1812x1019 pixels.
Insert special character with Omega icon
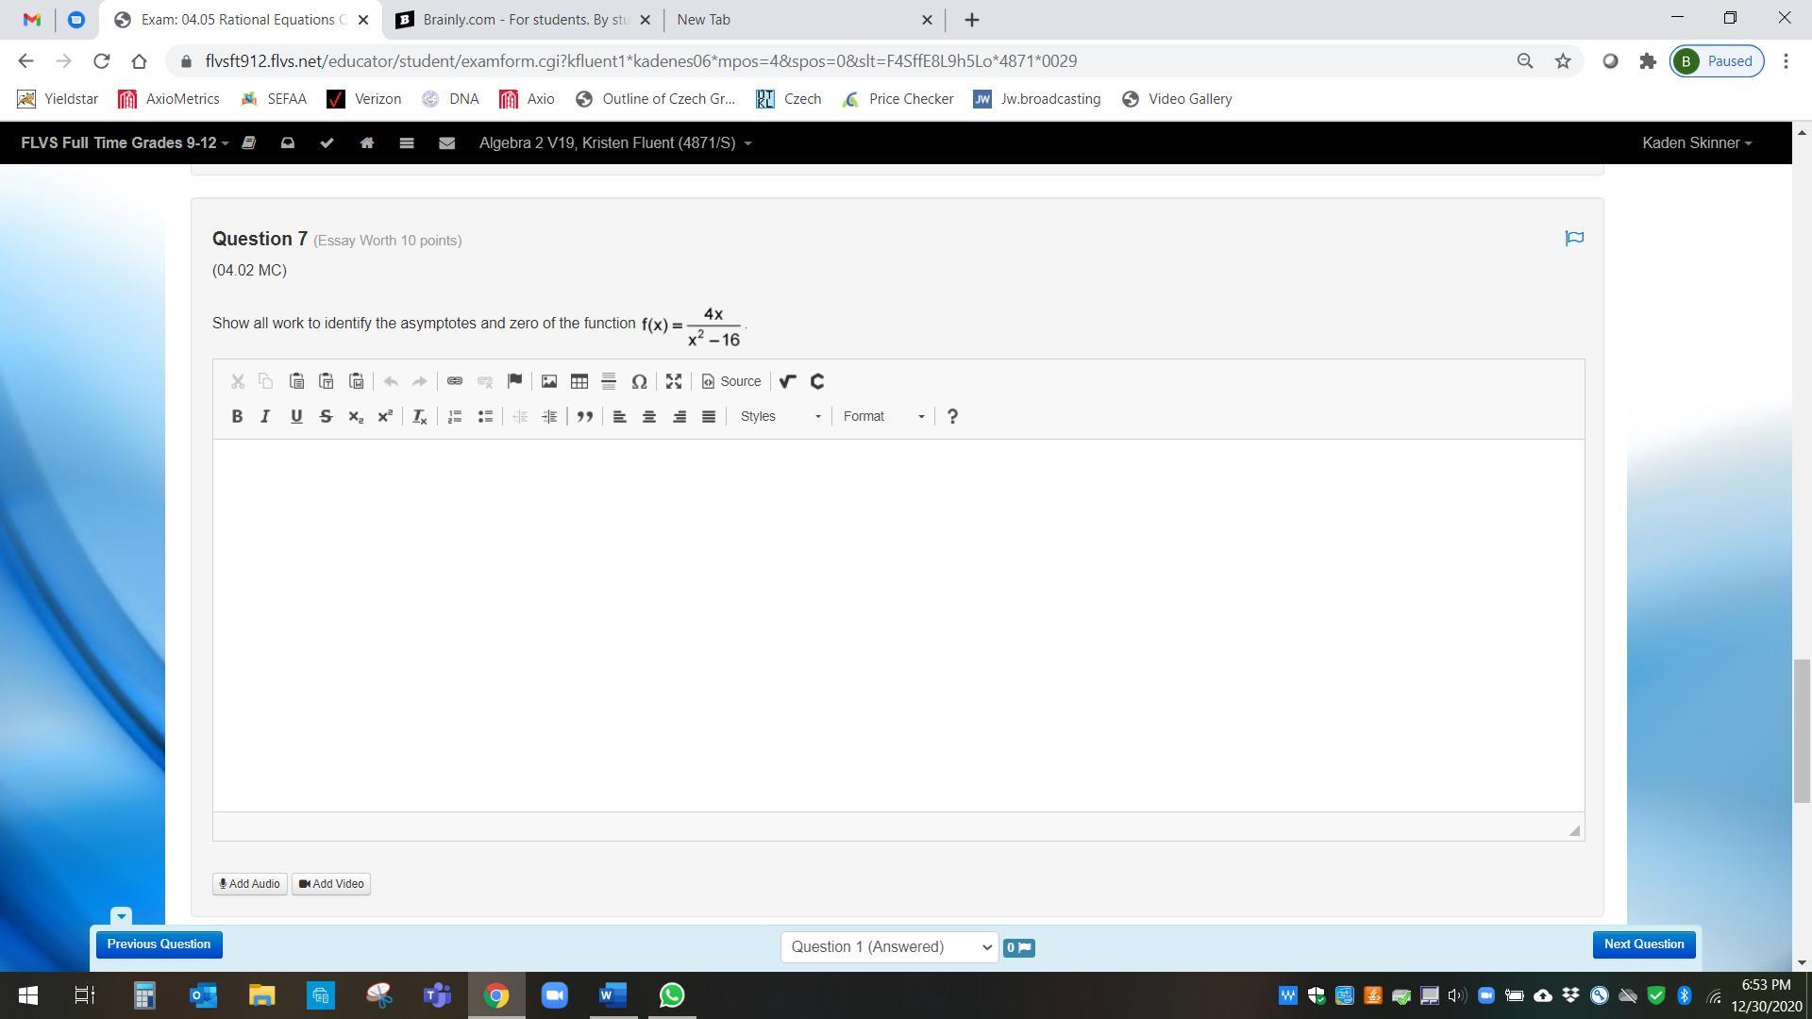pyautogui.click(x=639, y=381)
